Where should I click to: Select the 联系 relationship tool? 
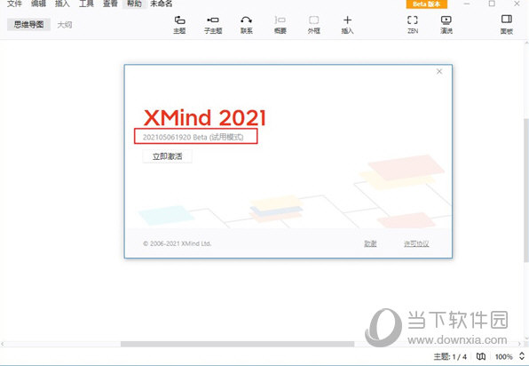247,24
